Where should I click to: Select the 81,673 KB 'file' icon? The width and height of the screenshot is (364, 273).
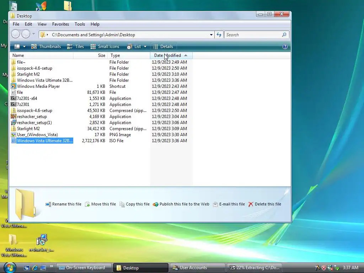pyautogui.click(x=14, y=92)
